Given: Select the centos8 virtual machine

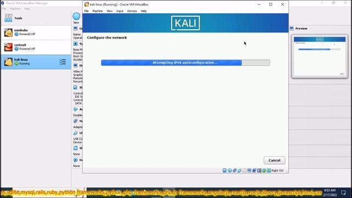Looking at the screenshot, I should 36,47.
